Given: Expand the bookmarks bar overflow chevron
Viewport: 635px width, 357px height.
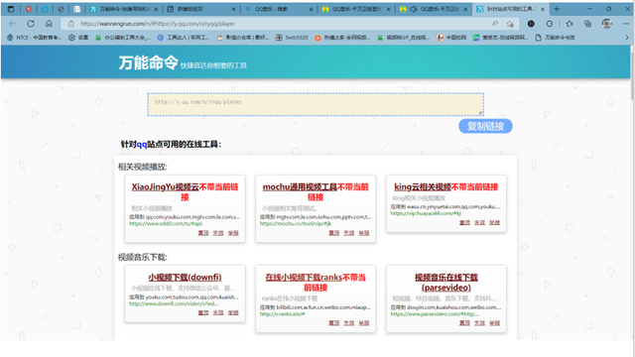Looking at the screenshot, I should pos(627,38).
